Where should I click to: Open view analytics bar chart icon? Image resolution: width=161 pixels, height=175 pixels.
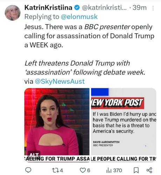coord(109,170)
